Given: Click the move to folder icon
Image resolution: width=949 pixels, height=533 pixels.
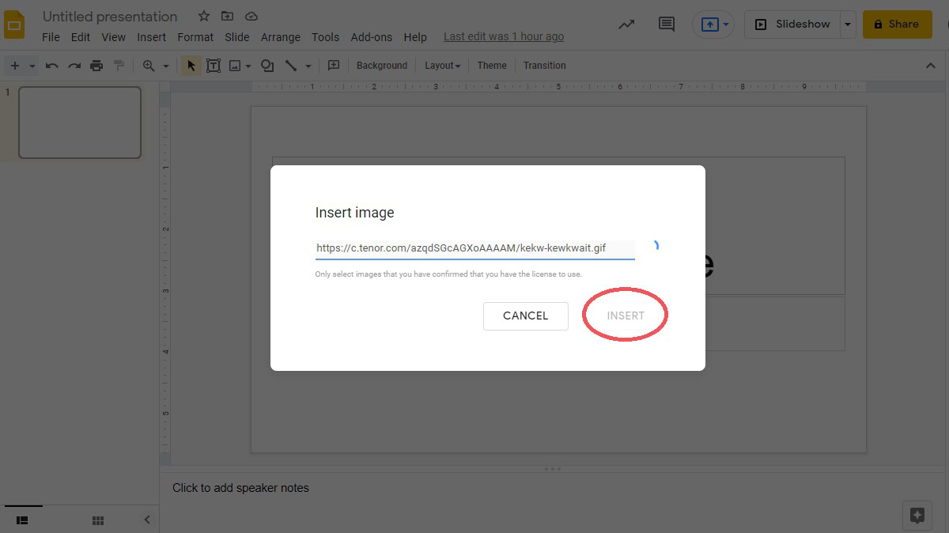Looking at the screenshot, I should point(228,17).
